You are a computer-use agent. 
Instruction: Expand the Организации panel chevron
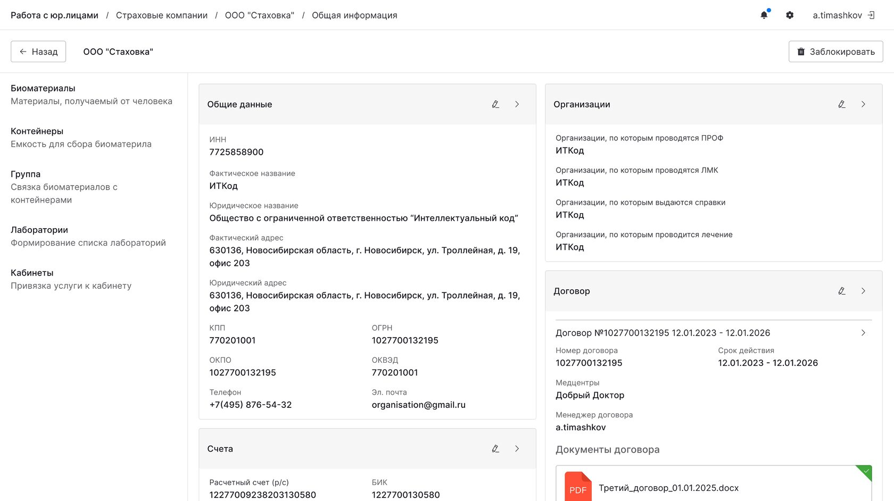[863, 104]
